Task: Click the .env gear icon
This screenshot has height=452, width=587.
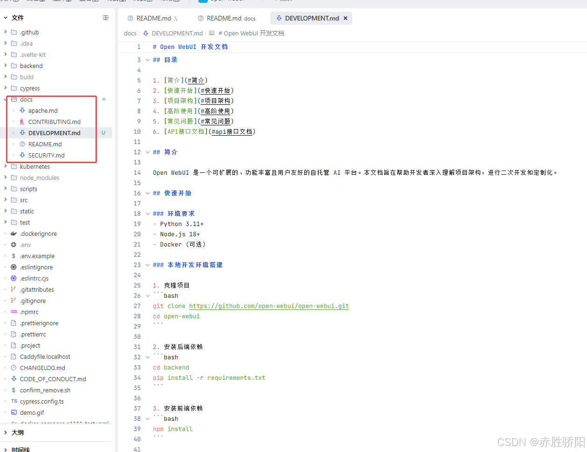Action: click(x=14, y=245)
